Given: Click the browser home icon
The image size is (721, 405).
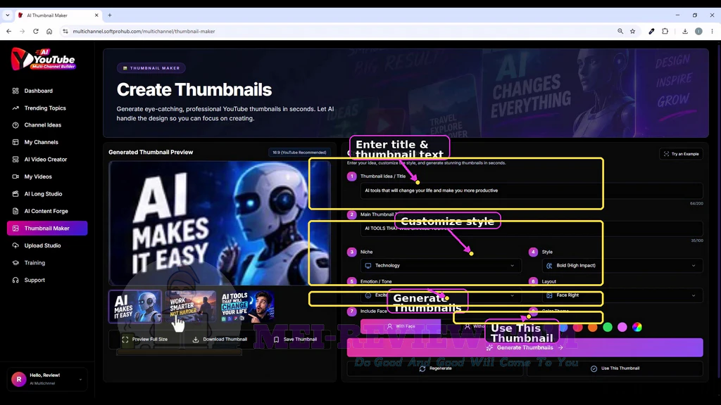Looking at the screenshot, I should (x=49, y=31).
